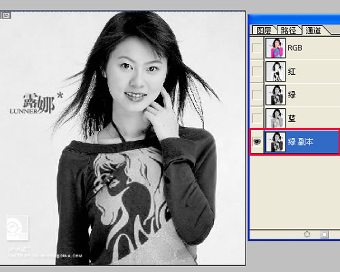The height and width of the screenshot is (272, 340).
Task: Turn on visibility for the 蓝 channel
Action: 257,118
